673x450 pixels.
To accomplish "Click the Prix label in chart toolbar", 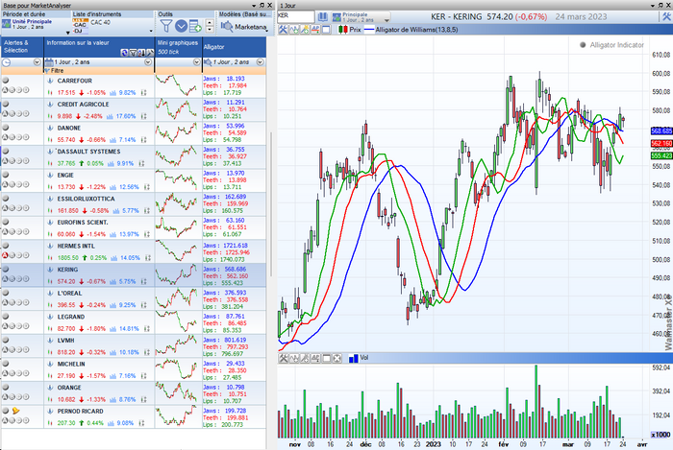I will (x=355, y=30).
